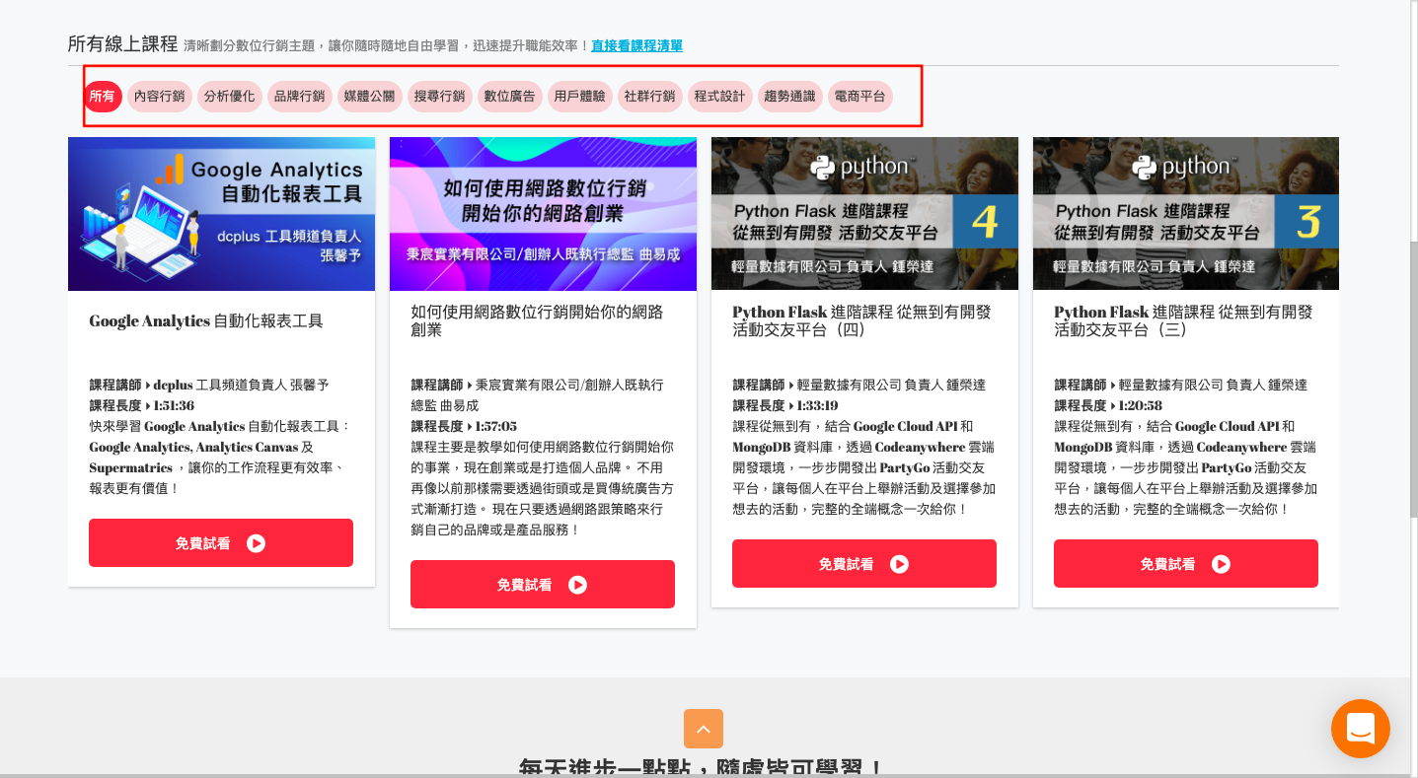
Task: Filter courses by 分析優化
Action: pyautogui.click(x=229, y=97)
